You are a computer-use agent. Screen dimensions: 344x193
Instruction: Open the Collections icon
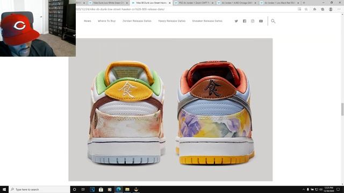322,9
